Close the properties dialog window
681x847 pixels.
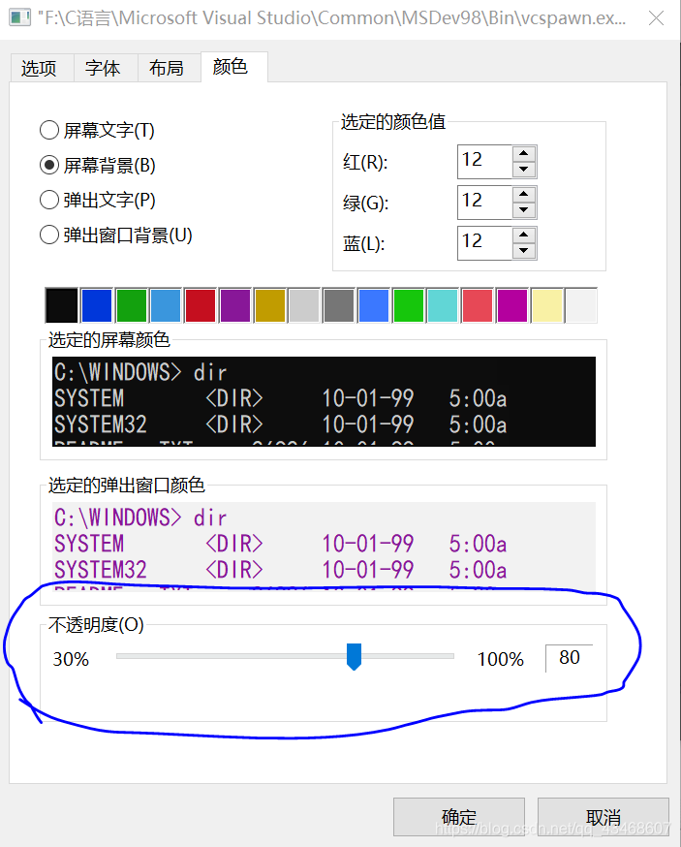(656, 18)
